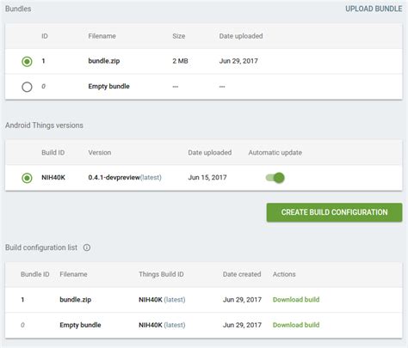
Task: Click the Version column header
Action: 100,152
